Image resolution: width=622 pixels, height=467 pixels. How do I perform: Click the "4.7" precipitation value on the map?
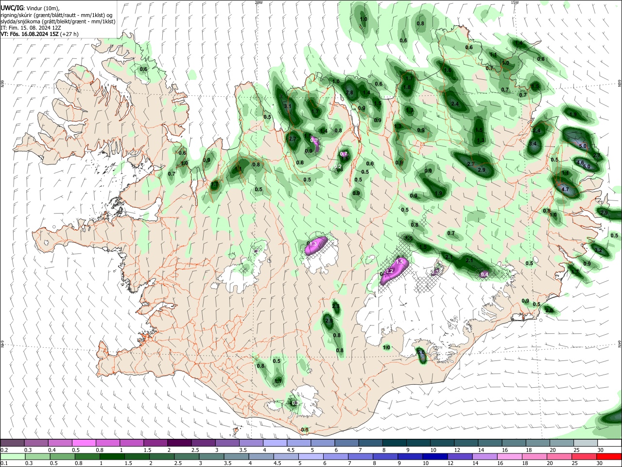pos(565,189)
